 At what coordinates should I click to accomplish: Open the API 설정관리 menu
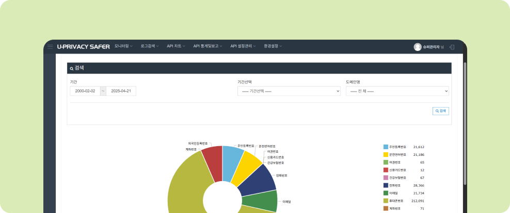243,46
